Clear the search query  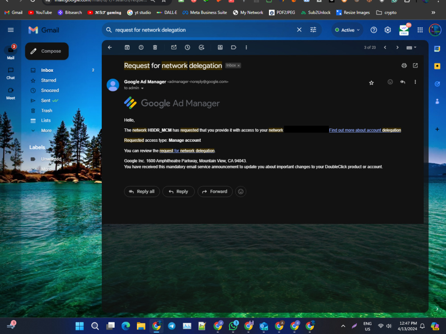(x=299, y=30)
